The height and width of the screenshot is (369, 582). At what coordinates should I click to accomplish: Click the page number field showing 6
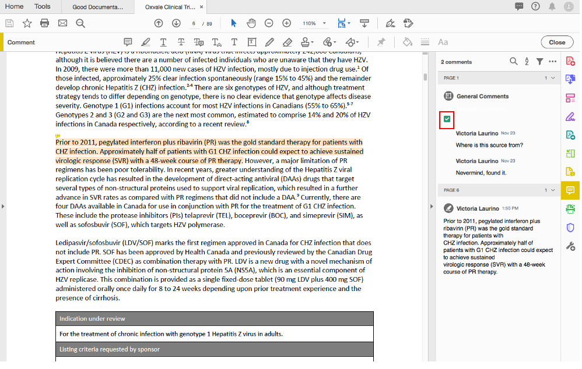[194, 24]
